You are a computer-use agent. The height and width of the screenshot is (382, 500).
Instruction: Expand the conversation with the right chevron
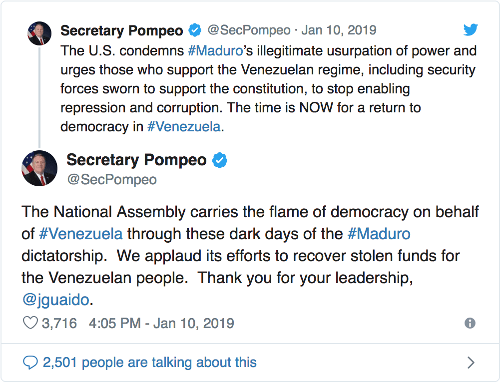coord(470,362)
